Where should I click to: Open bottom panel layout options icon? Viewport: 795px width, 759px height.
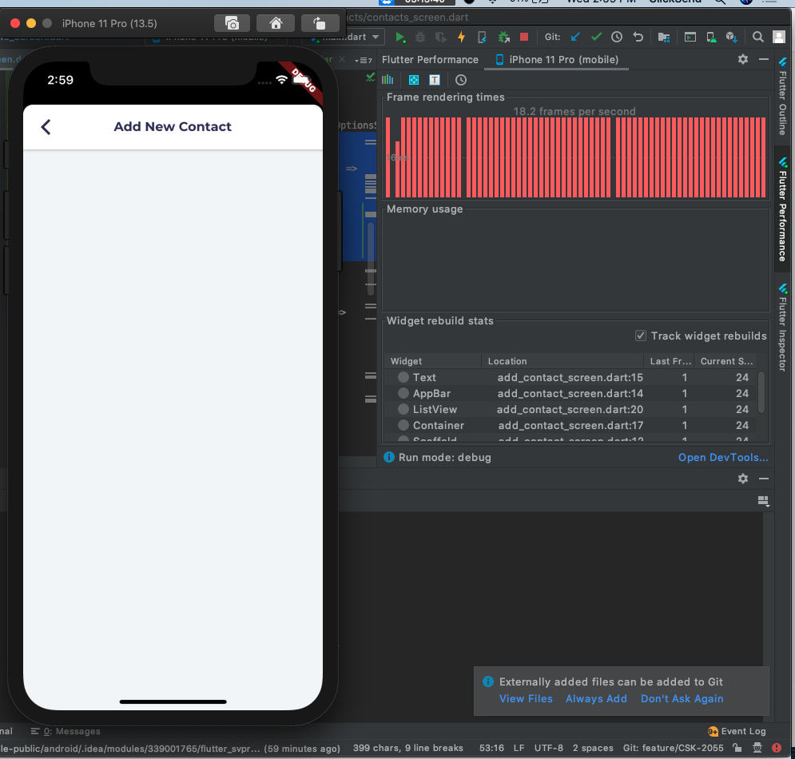click(763, 502)
